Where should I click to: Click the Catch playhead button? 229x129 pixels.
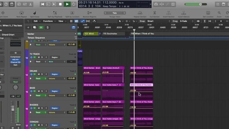[x=94, y=21]
